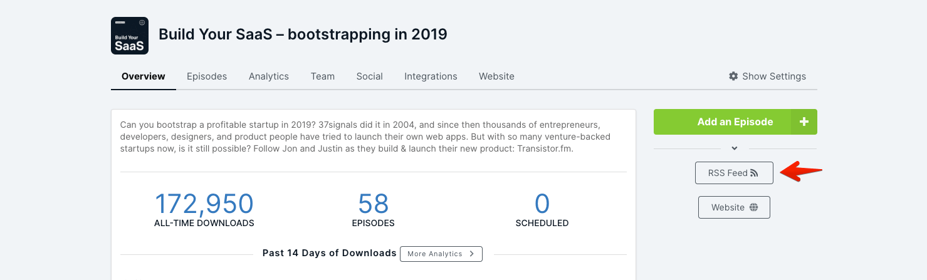Click the podcast title heading
The height and width of the screenshot is (280, 927).
coord(303,34)
